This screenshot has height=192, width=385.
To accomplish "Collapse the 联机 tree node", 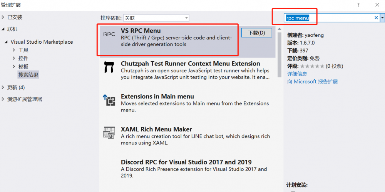I will [x=3, y=29].
